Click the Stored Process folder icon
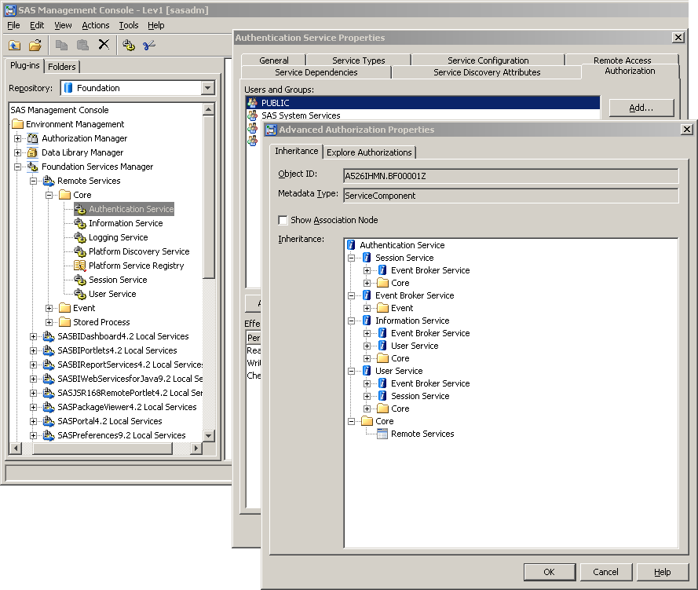The height and width of the screenshot is (590, 698). [65, 322]
